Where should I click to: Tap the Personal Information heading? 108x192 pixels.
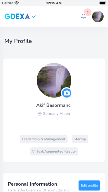tap(33, 184)
